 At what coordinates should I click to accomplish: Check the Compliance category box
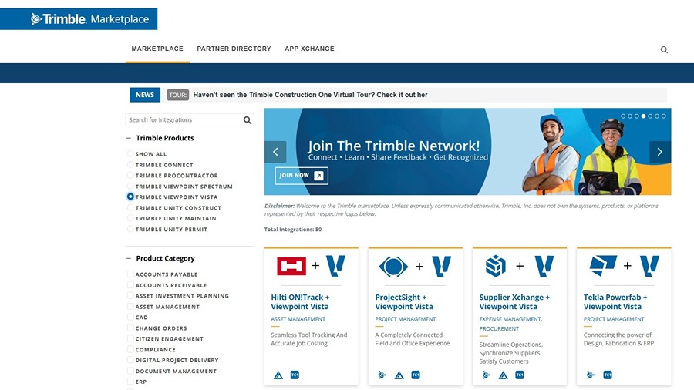(130, 349)
